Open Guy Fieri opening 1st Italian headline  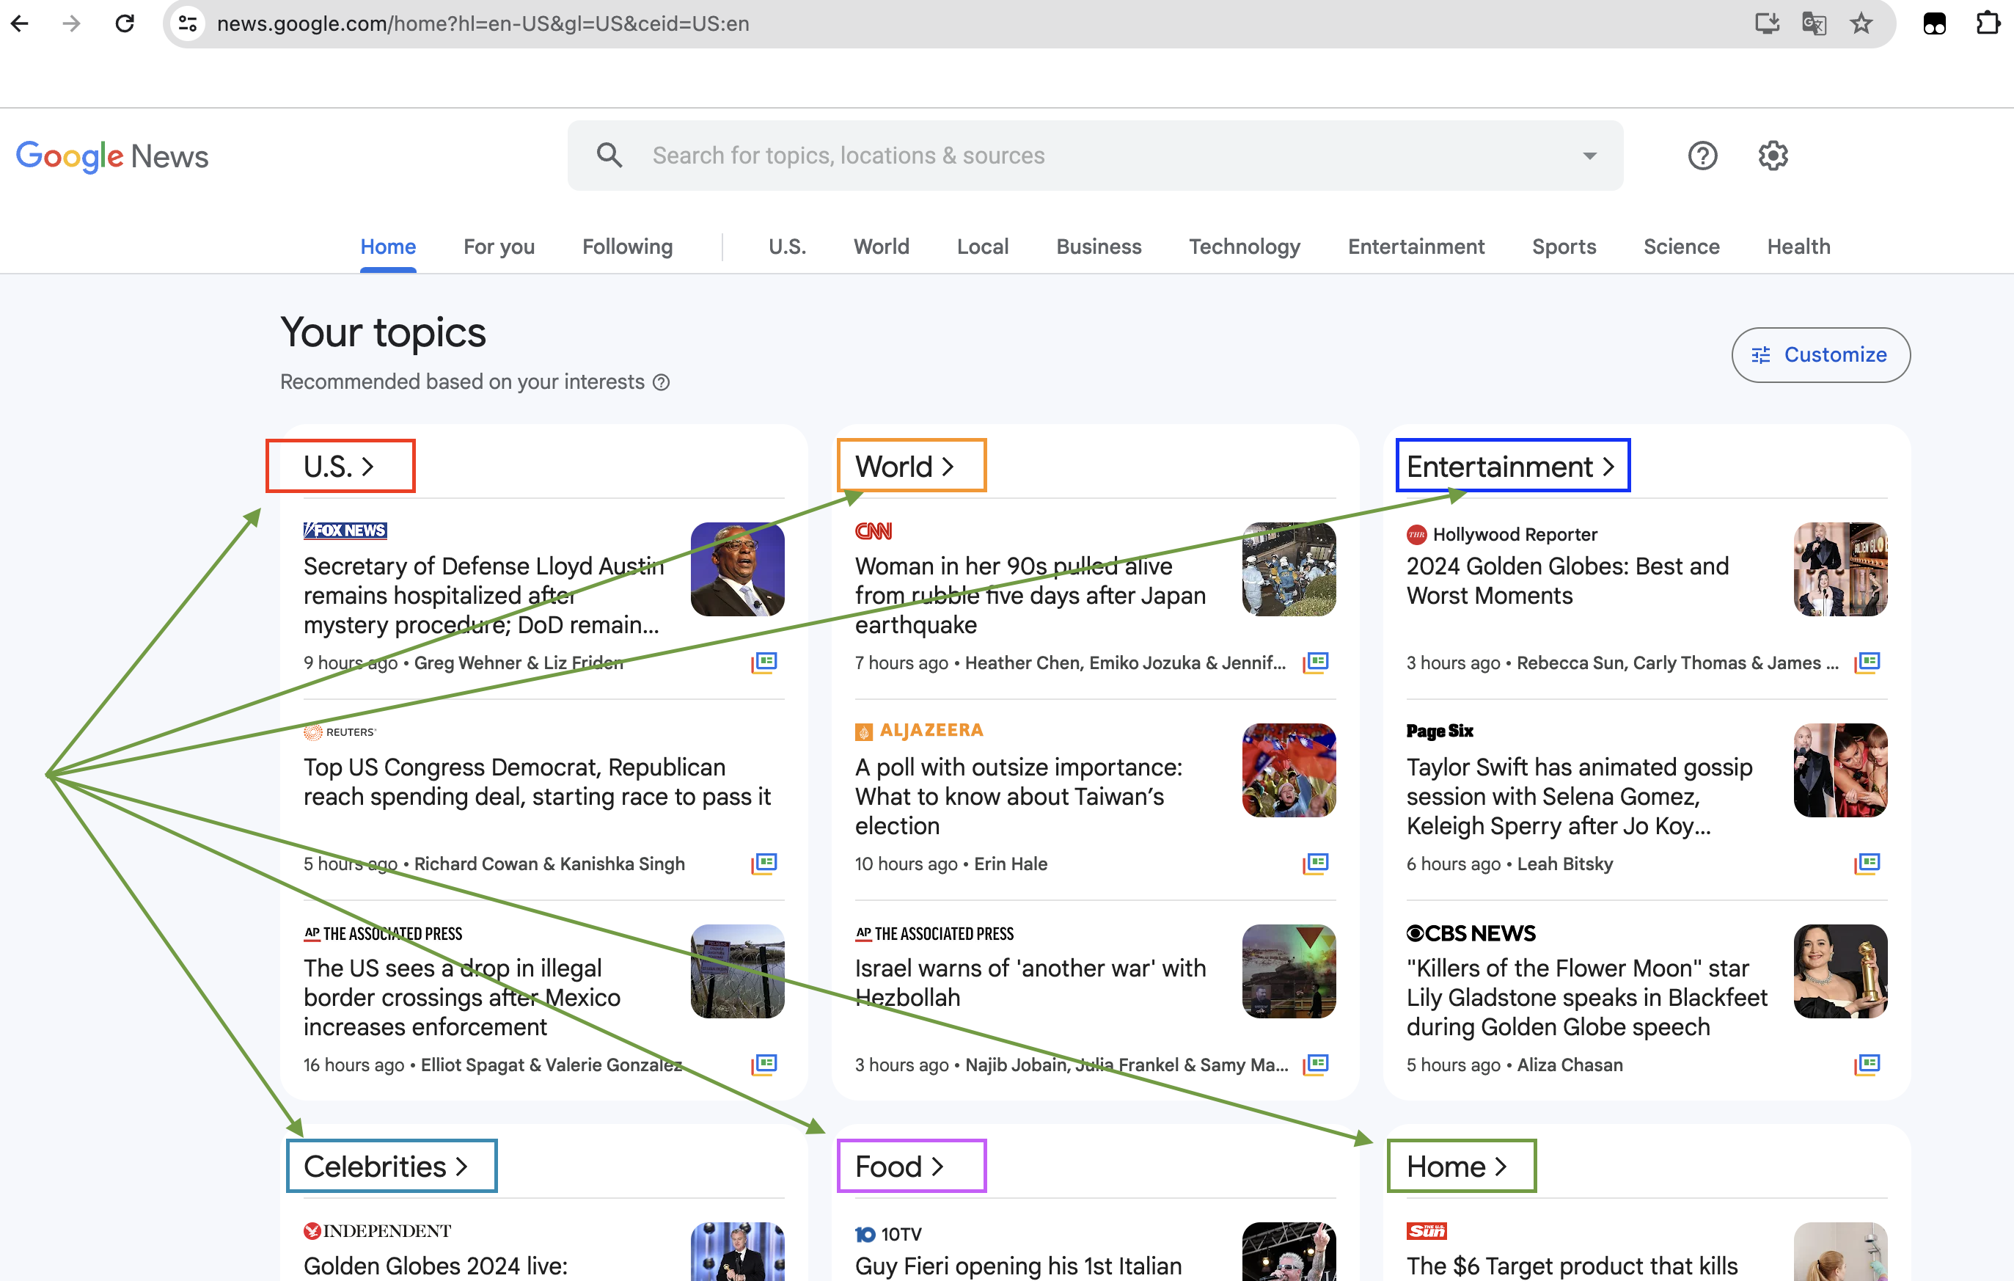[1018, 1266]
